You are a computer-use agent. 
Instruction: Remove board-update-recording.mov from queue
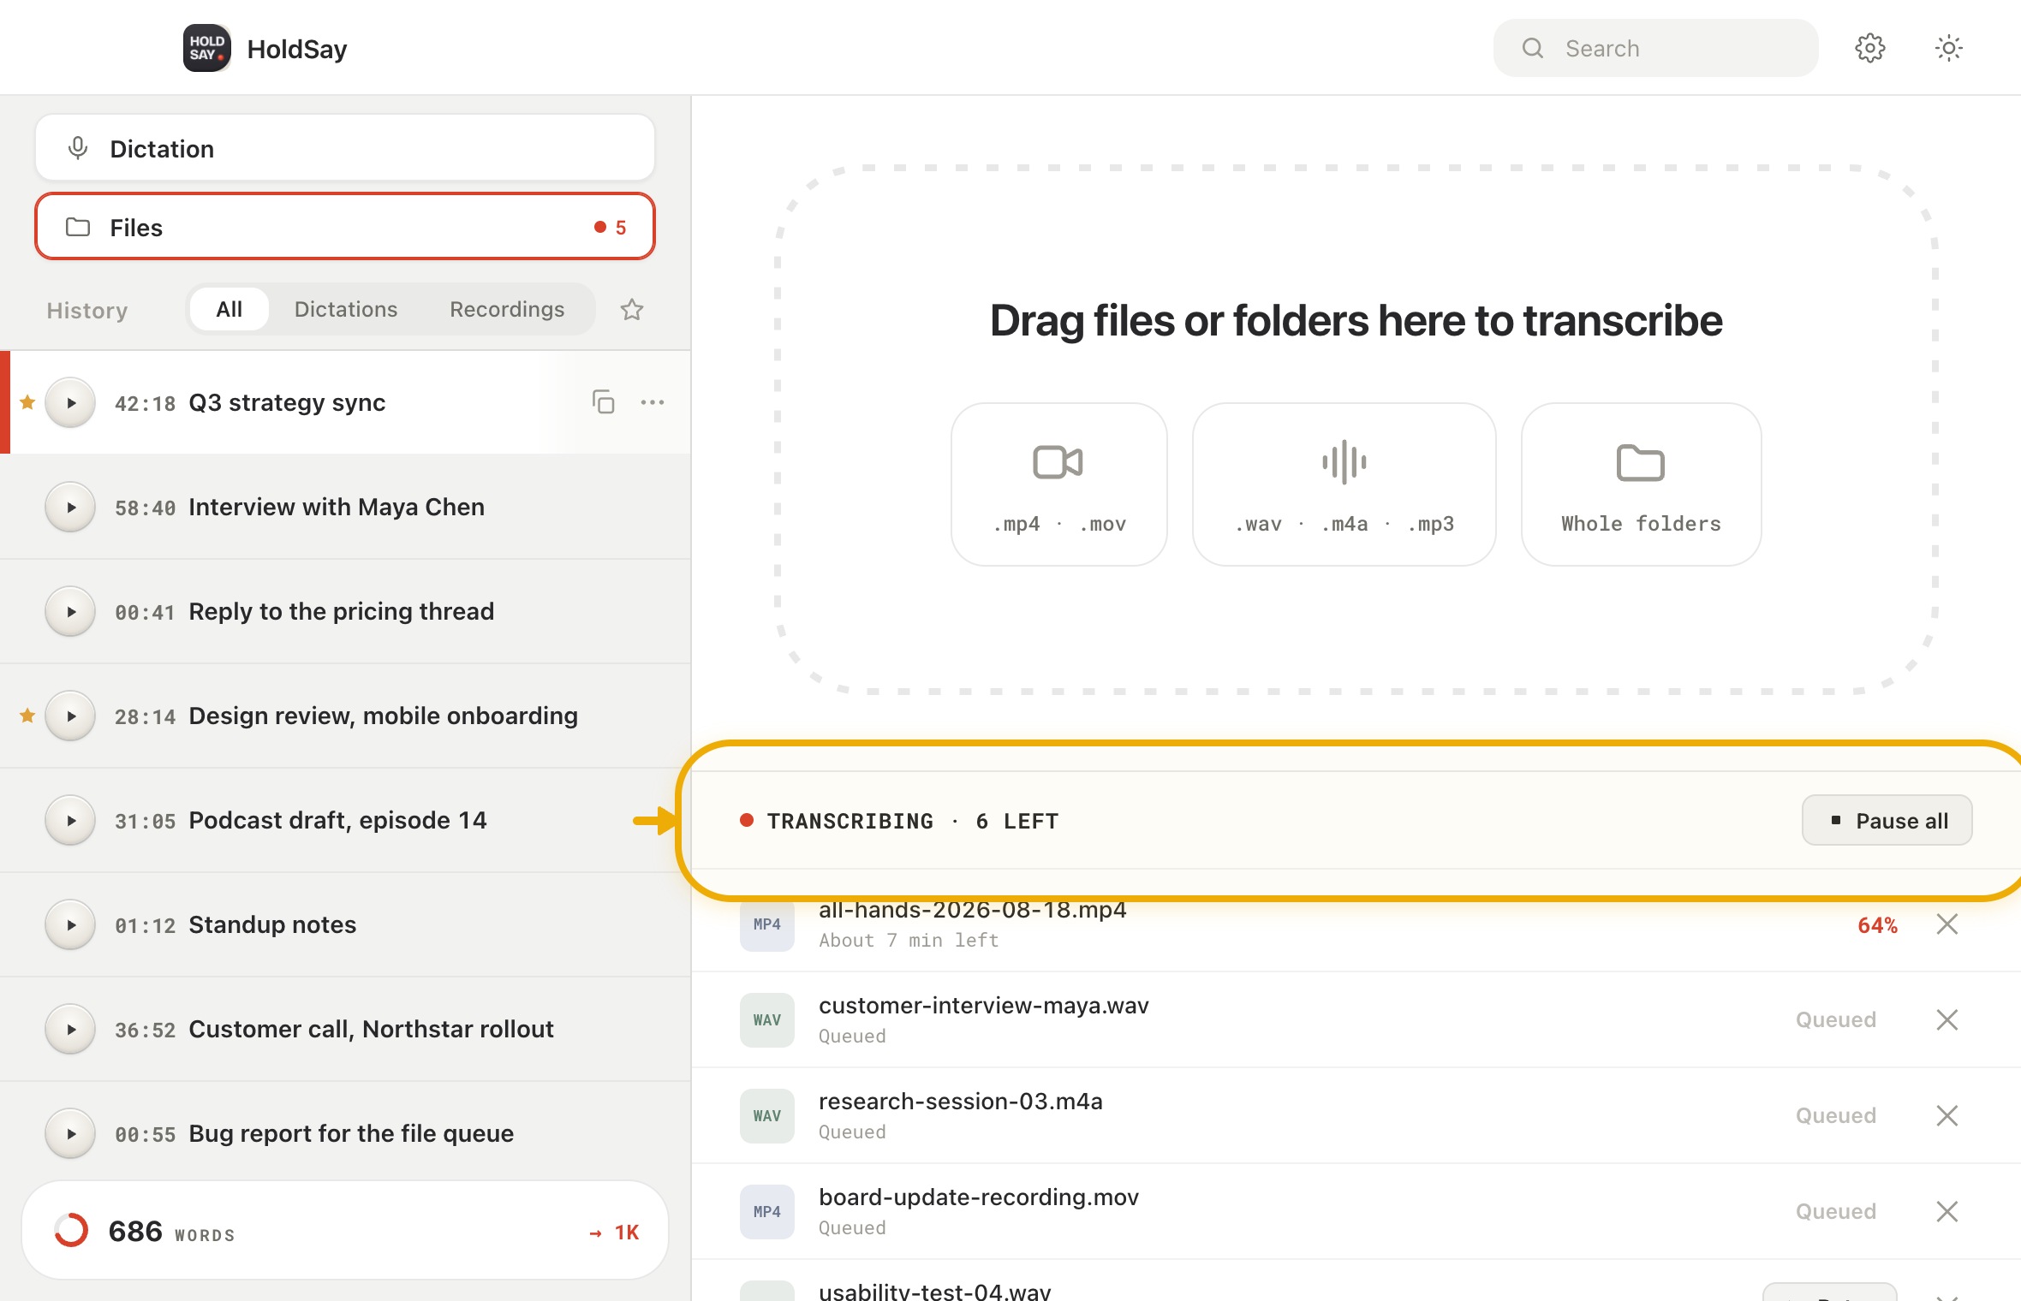click(1947, 1212)
